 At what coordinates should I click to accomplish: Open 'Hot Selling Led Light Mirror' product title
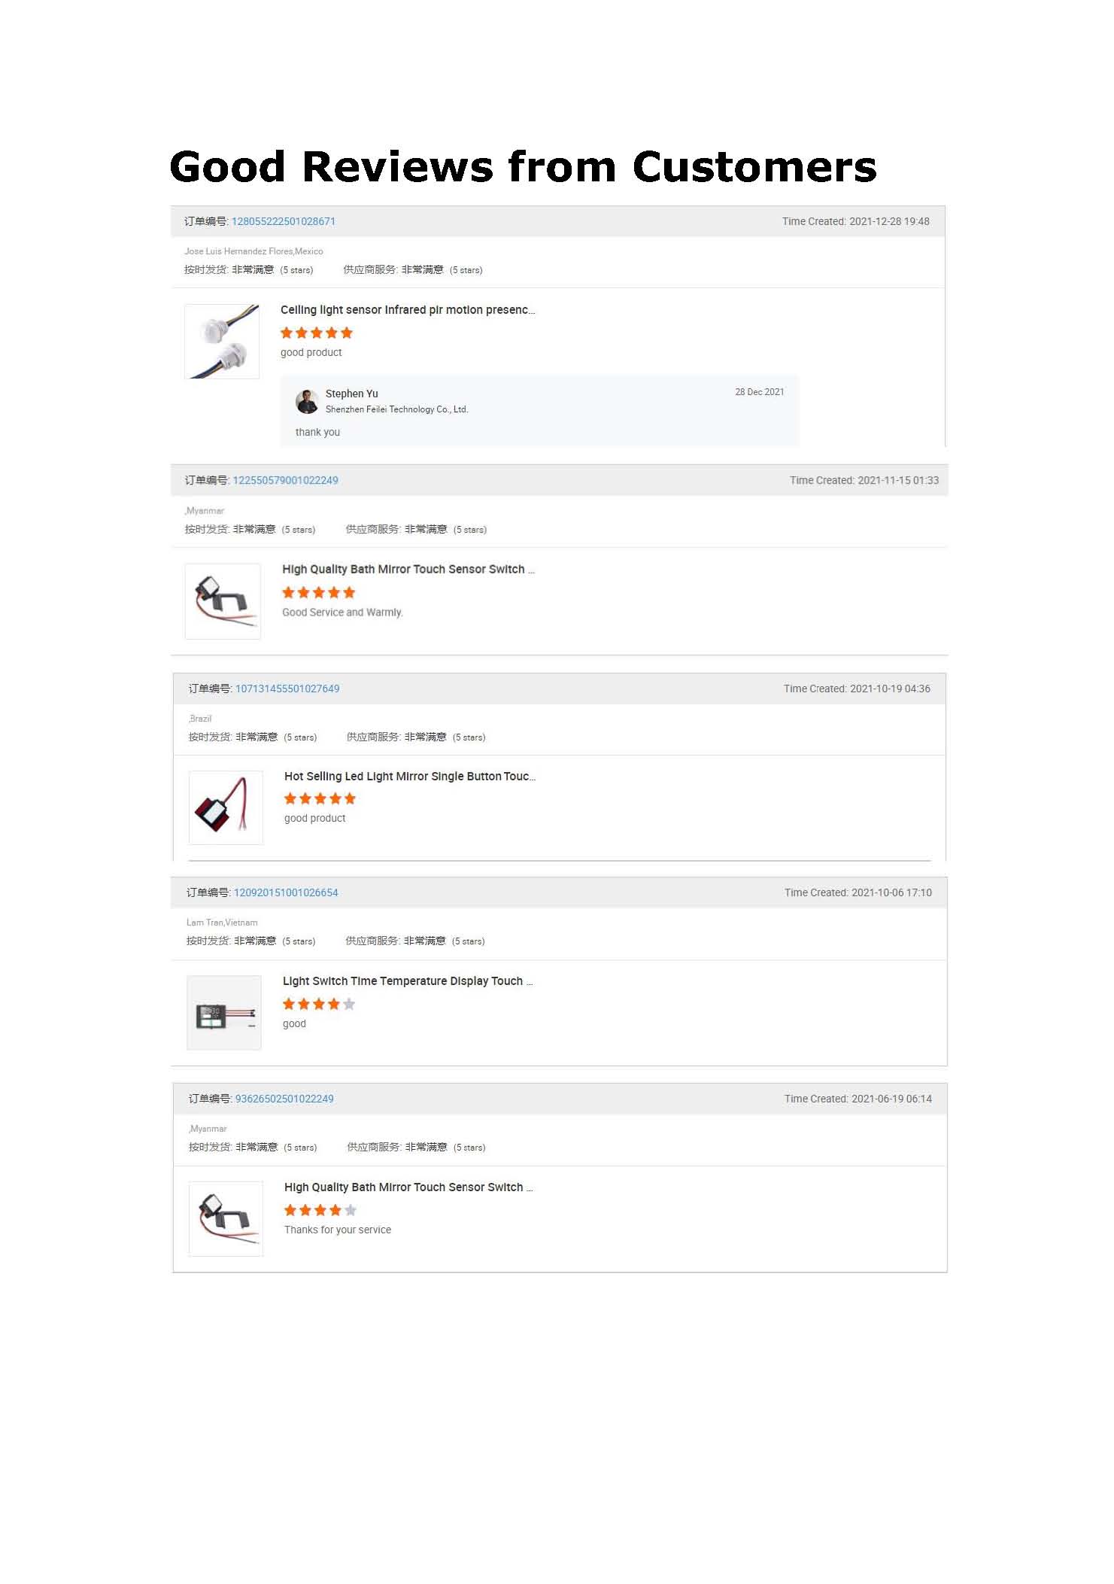point(409,777)
